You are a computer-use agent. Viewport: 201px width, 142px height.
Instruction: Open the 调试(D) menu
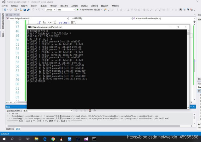point(54,6)
